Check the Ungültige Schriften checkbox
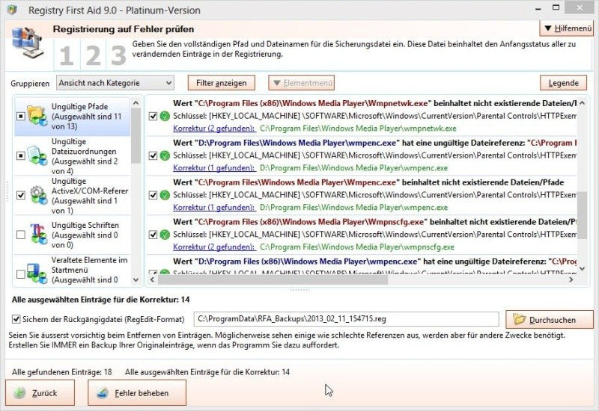 pos(21,235)
